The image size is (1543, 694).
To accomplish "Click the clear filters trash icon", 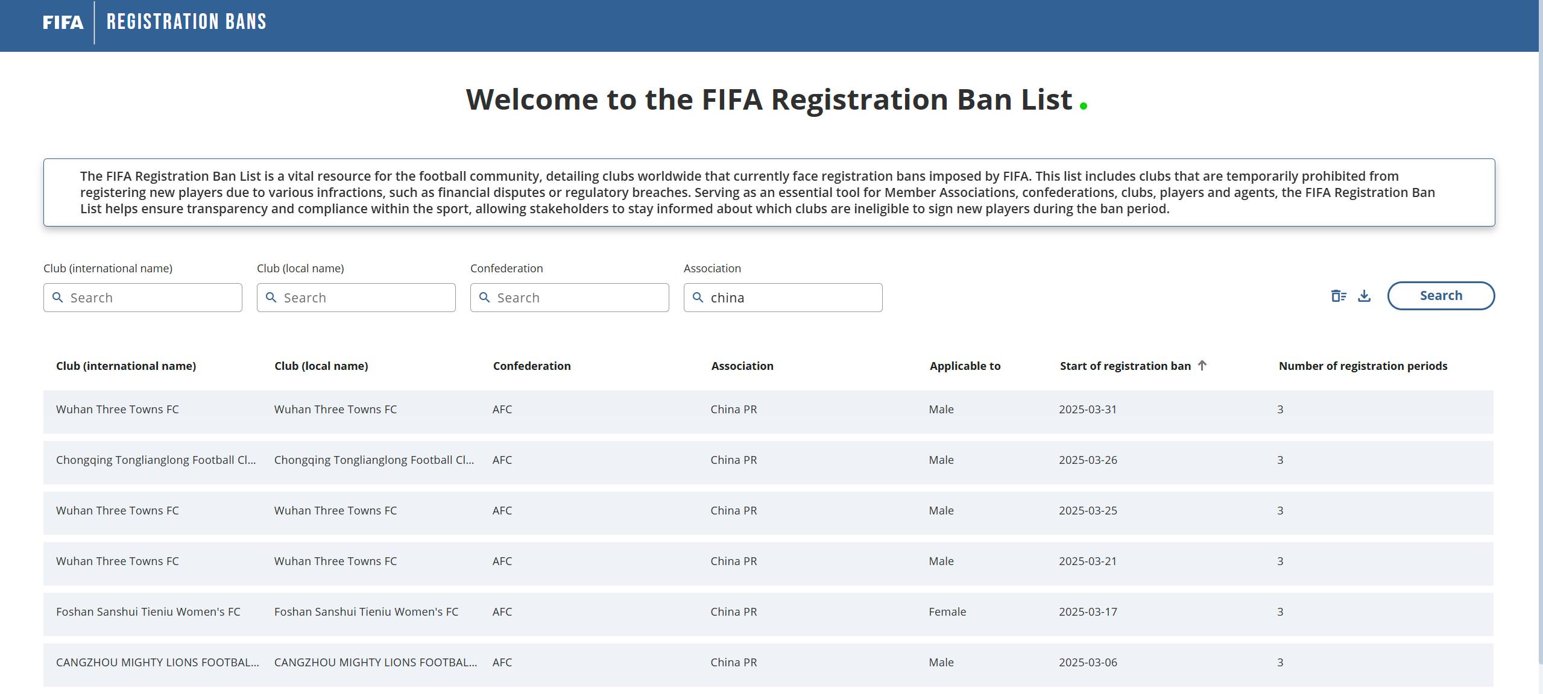I will click(1338, 296).
